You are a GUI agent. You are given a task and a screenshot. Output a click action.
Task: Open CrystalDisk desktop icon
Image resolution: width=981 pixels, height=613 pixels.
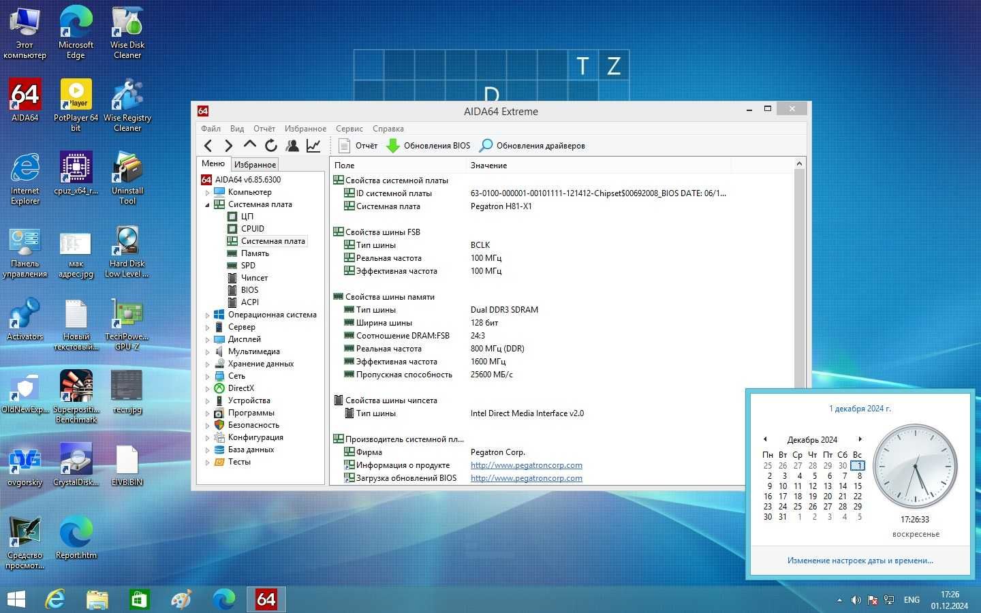tap(76, 465)
